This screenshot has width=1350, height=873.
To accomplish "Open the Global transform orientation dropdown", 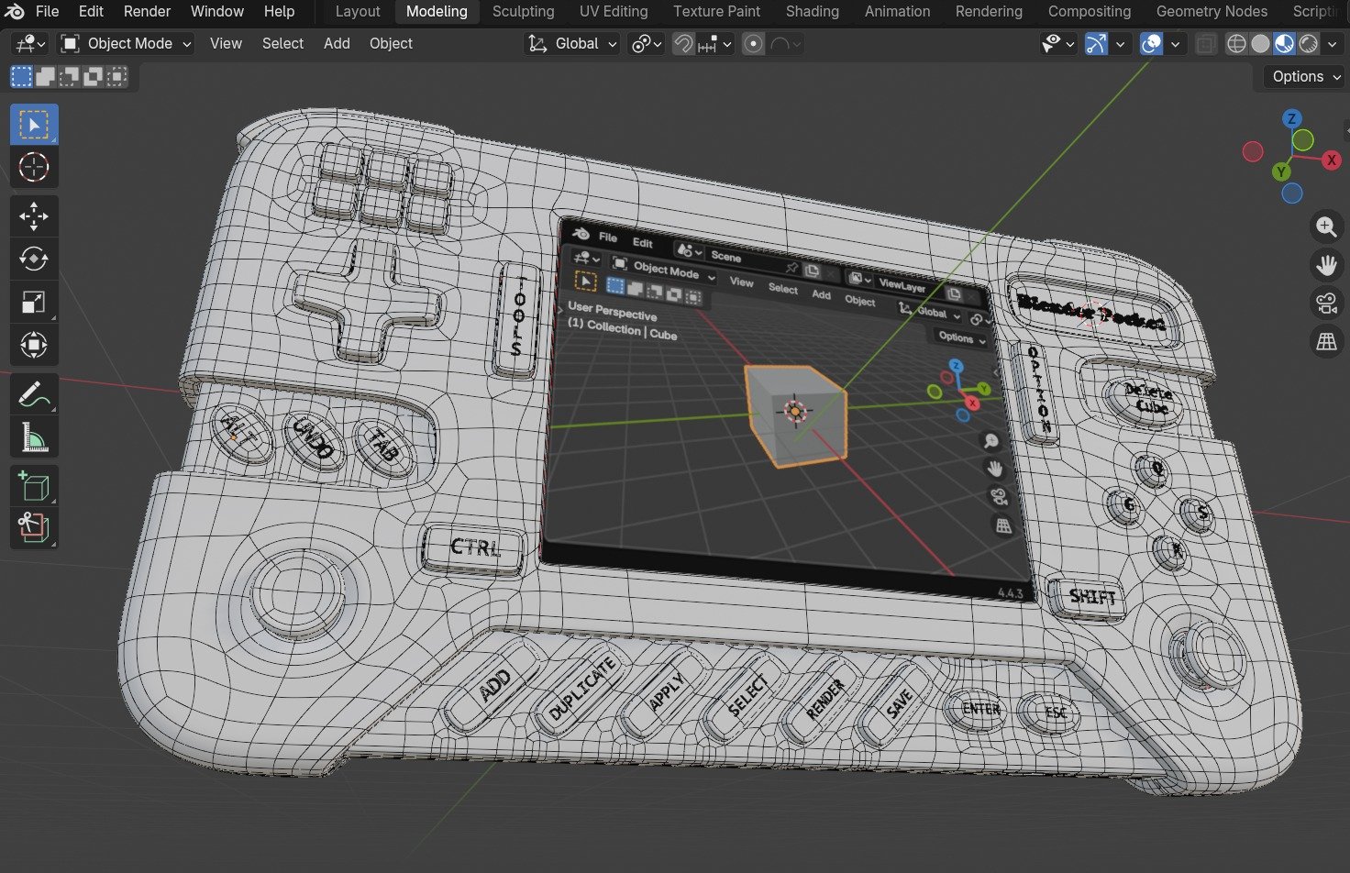I will pos(572,43).
